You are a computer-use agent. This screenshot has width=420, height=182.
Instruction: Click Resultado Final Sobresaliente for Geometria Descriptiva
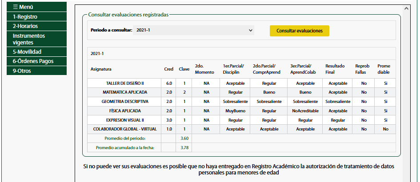(x=338, y=102)
